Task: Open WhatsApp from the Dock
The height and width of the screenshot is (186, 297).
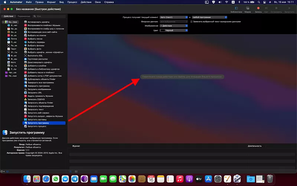Action: 55,179
